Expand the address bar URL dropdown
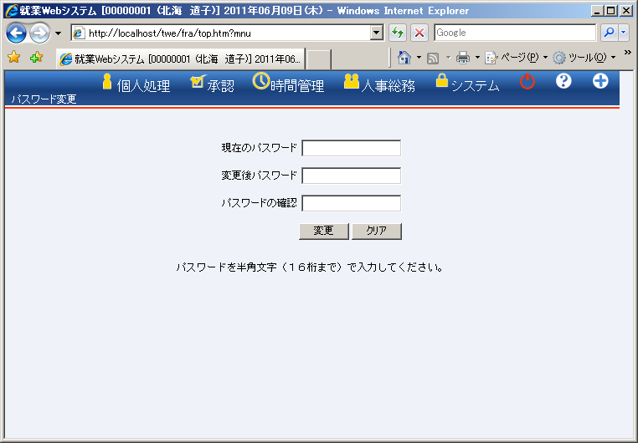 point(377,33)
